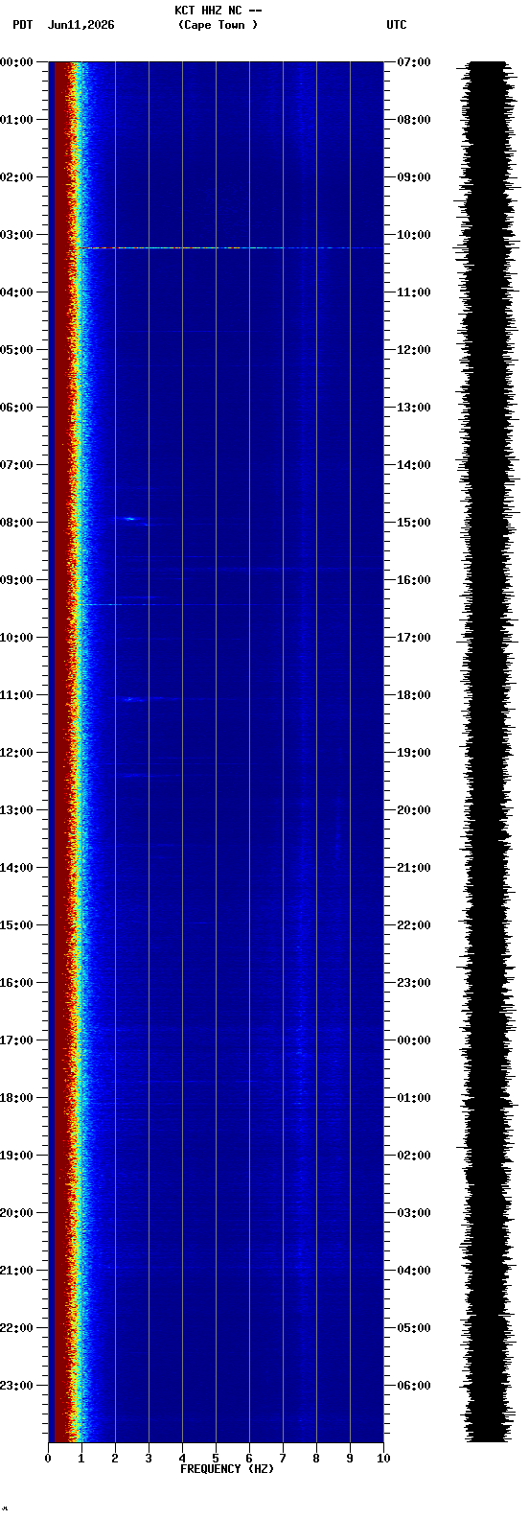The width and height of the screenshot is (529, 1519).
Task: Click the 16:00 PDT time label
Action: point(16,983)
